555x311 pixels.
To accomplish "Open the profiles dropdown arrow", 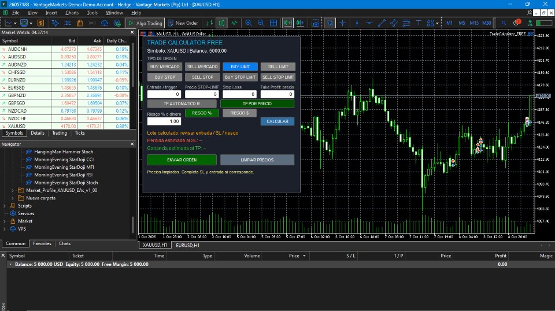I will [31, 23].
